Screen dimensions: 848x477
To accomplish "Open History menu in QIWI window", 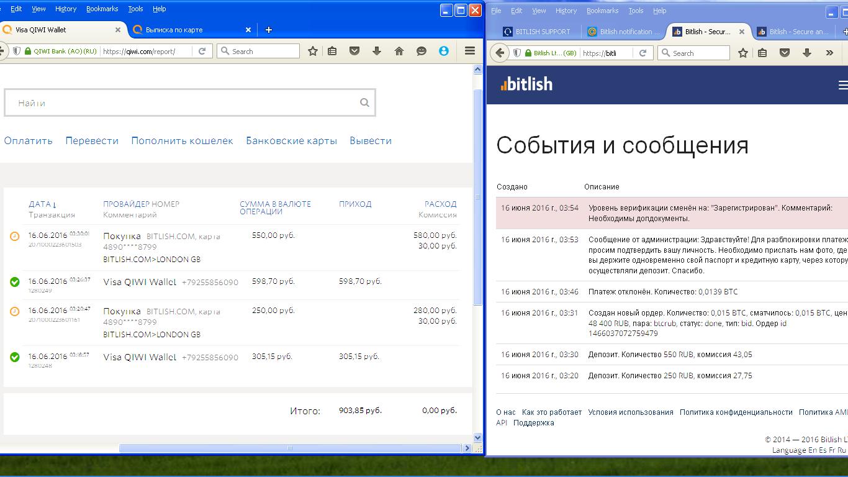I will (65, 9).
